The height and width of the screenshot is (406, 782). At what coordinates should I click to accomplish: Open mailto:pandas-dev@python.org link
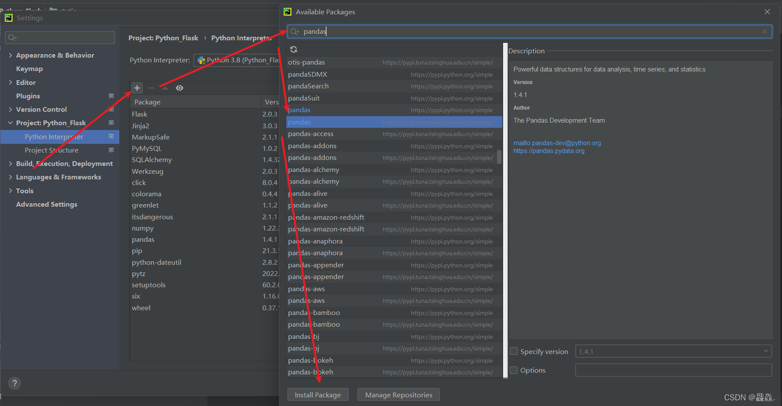click(x=557, y=143)
